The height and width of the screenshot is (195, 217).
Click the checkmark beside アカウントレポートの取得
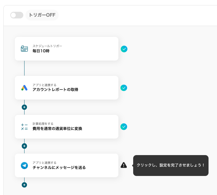pyautogui.click(x=124, y=88)
